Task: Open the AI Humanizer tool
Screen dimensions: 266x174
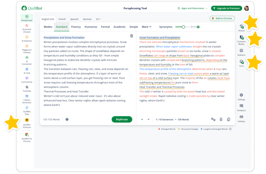Action: 27,60
